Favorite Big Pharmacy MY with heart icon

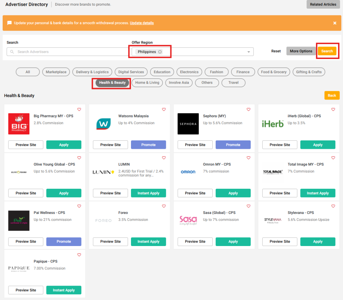[x=79, y=110]
